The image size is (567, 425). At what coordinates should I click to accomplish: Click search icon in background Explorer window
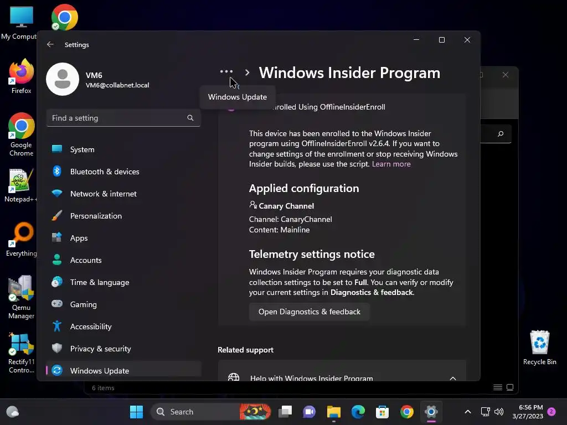click(x=501, y=134)
